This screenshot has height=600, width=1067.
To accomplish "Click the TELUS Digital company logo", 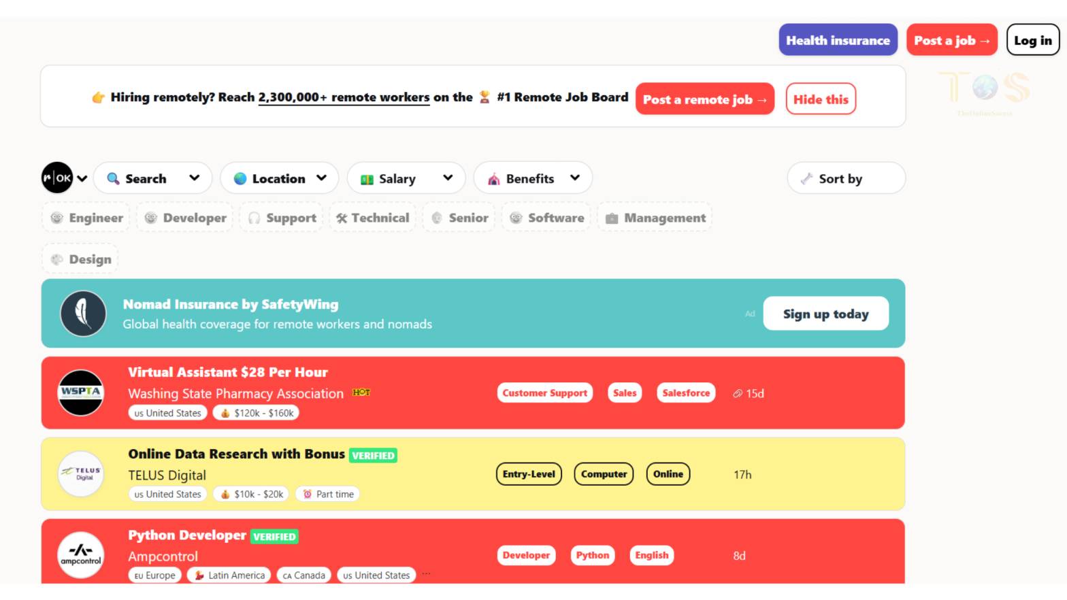I will coord(81,474).
